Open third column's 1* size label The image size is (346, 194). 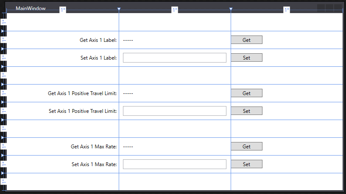point(287,10)
